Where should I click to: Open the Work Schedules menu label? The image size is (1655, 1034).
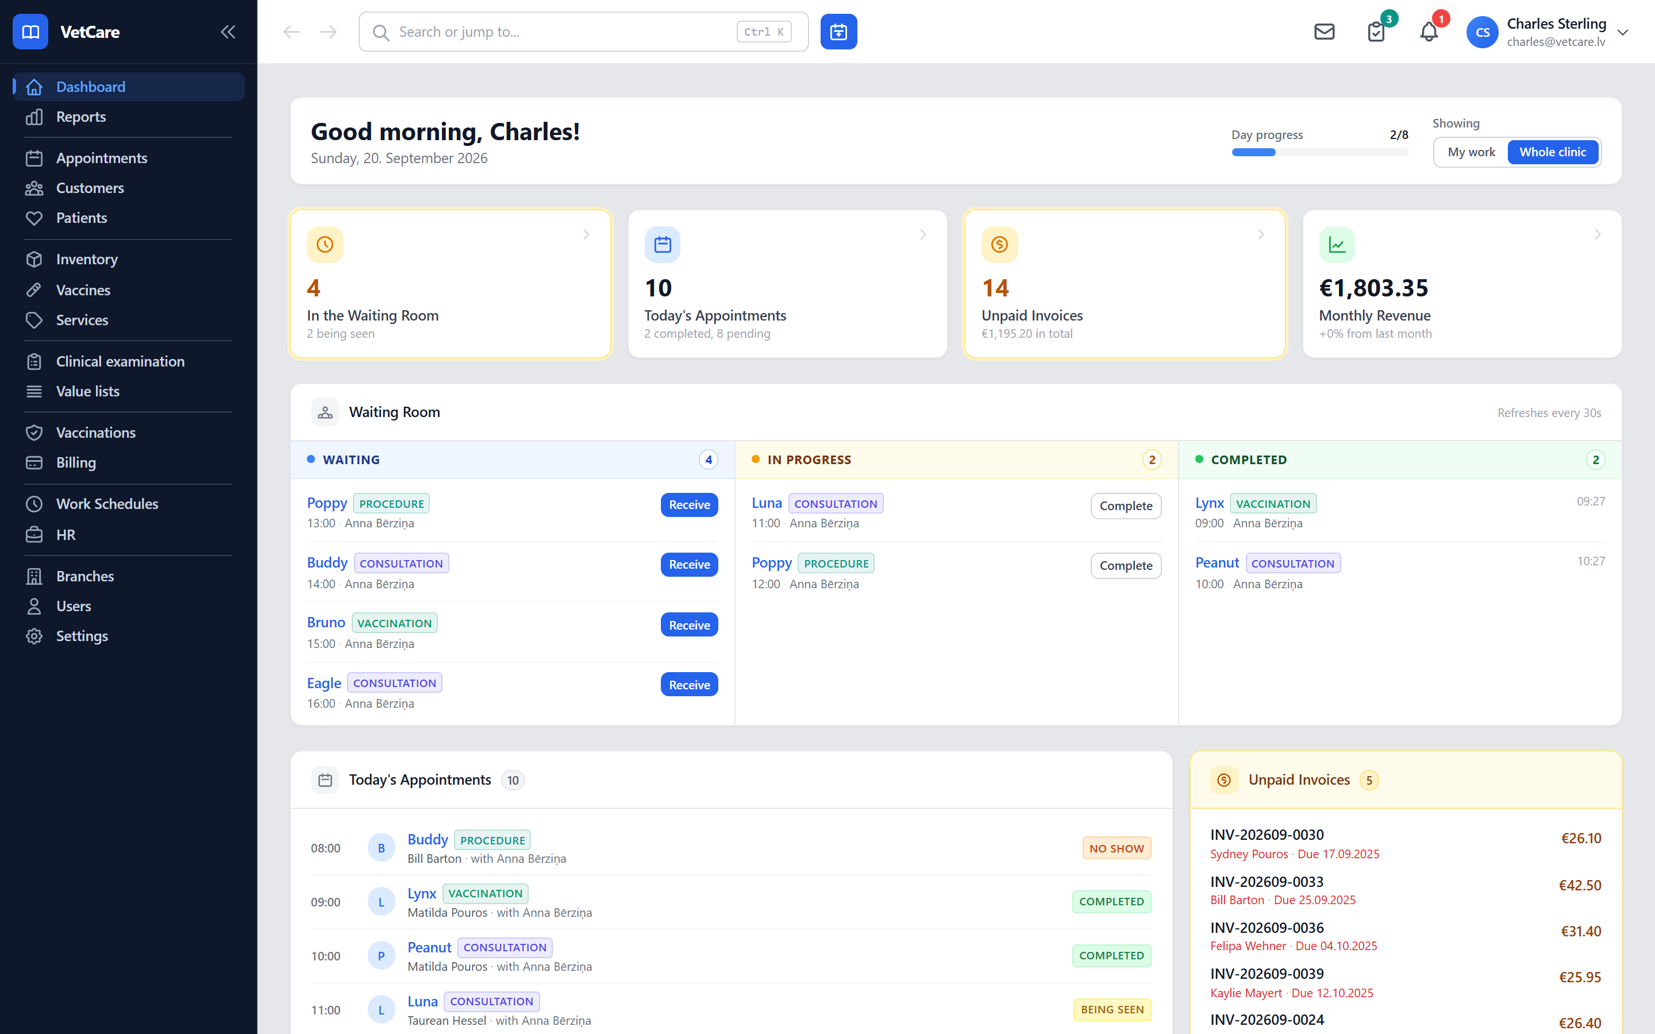[107, 504]
